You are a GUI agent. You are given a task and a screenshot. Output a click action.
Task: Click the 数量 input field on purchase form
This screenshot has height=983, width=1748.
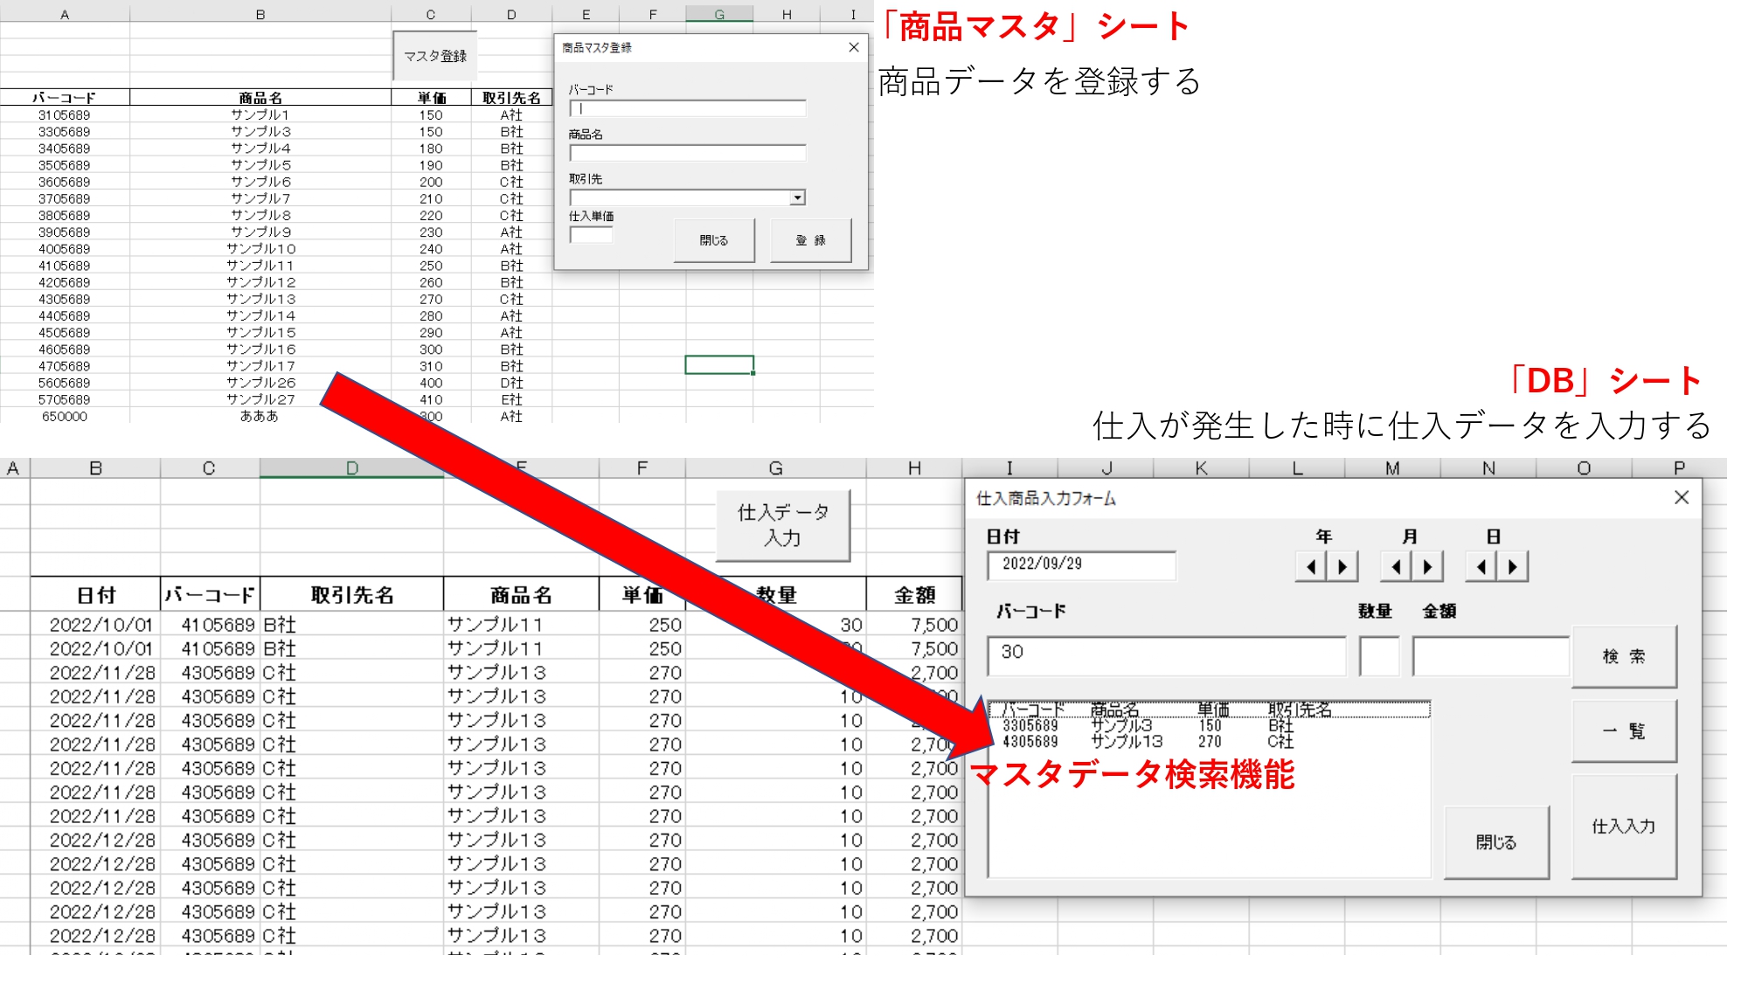coord(1378,656)
